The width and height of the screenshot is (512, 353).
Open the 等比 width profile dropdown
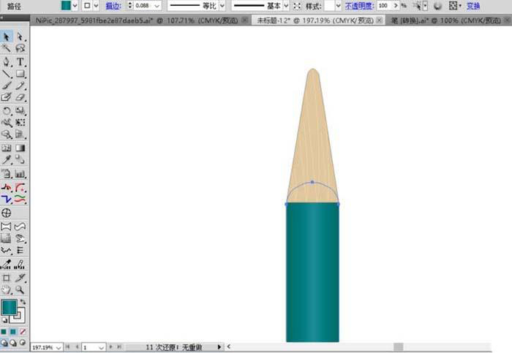pyautogui.click(x=222, y=6)
